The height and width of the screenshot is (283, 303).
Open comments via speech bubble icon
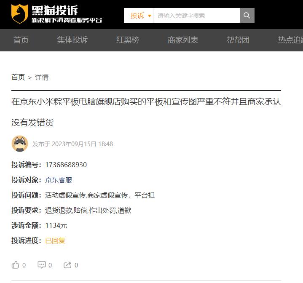(x=42, y=265)
